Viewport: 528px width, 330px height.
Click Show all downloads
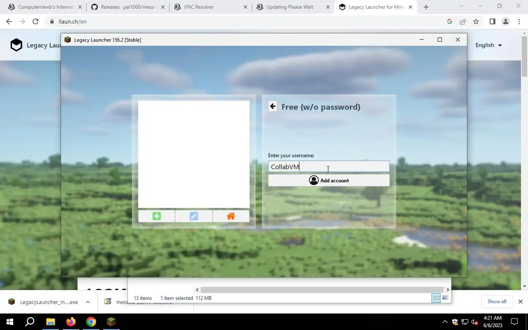pos(497,302)
